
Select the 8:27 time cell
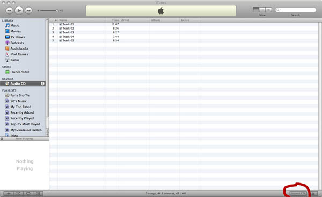(115, 32)
